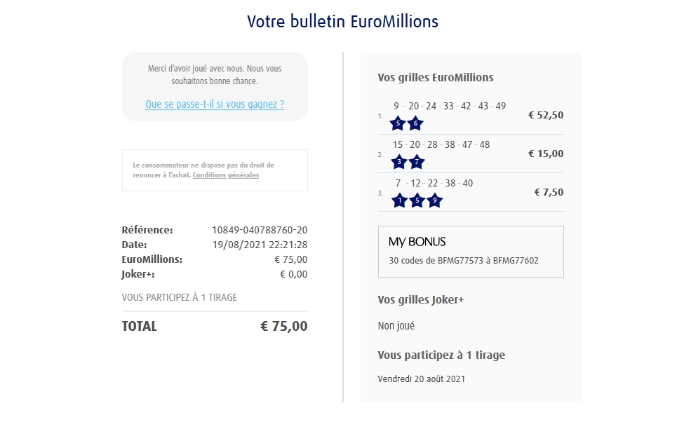Screen dimensions: 684x422
Task: Click the reference number 10849-040788760-20
Action: (260, 230)
